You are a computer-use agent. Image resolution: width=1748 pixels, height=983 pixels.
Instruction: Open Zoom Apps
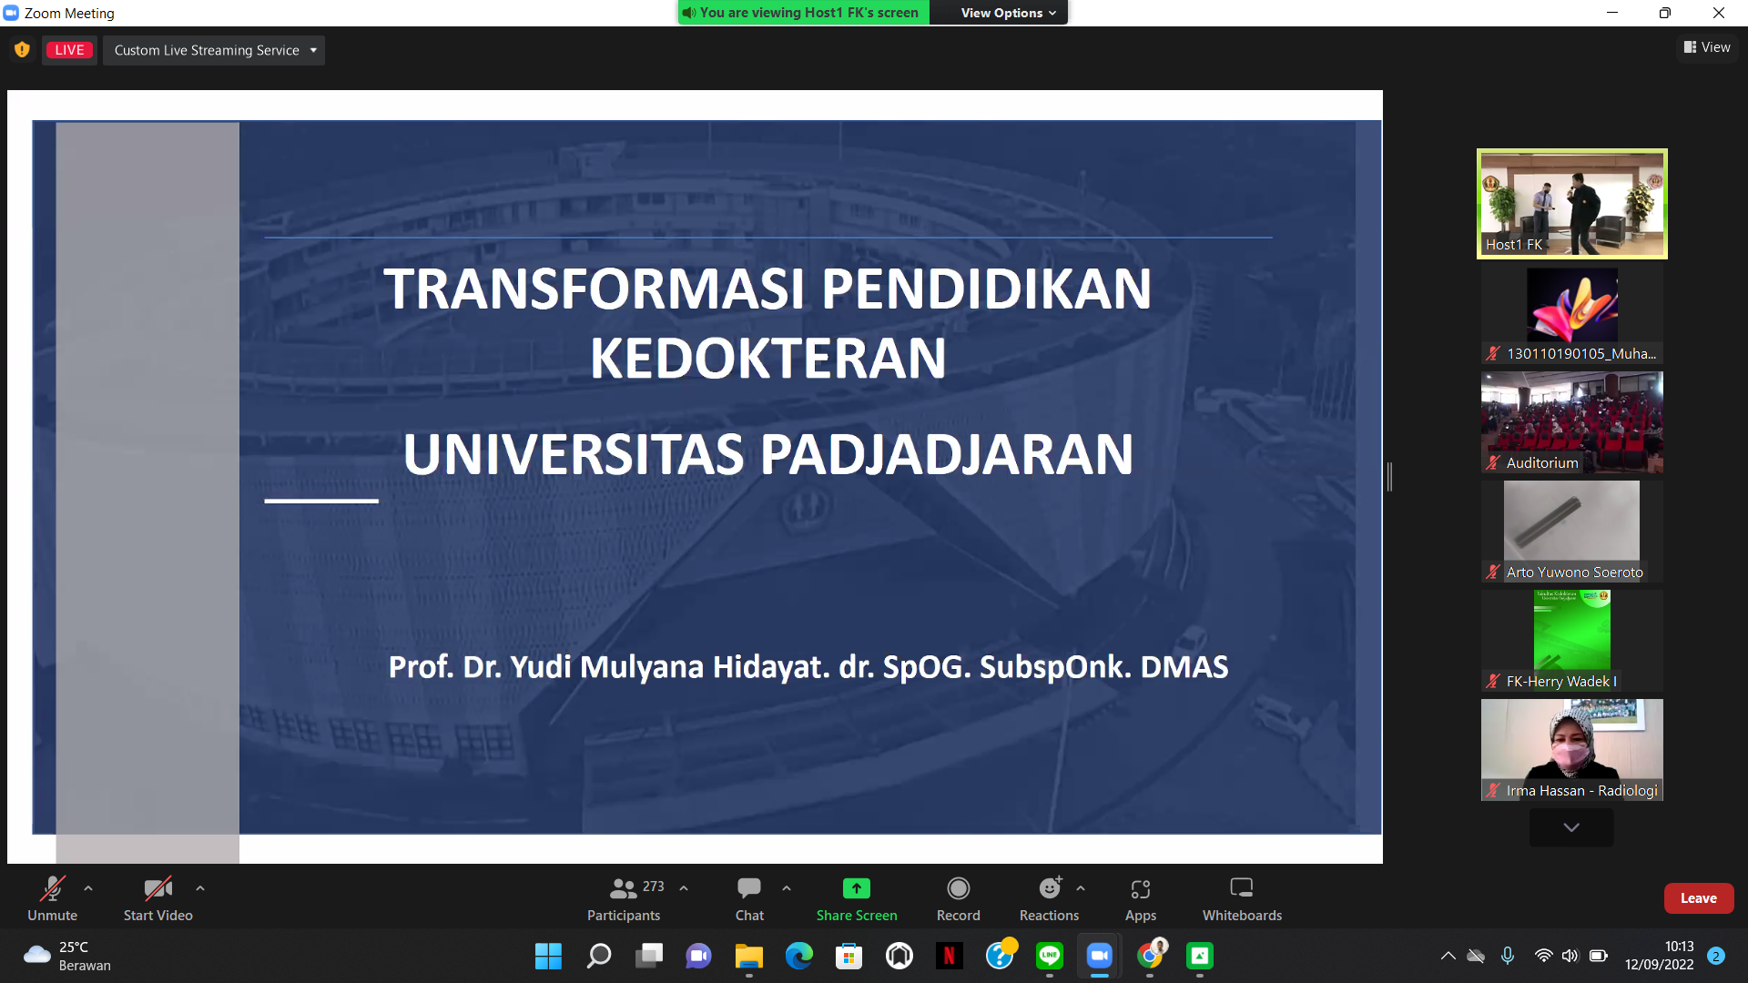point(1140,898)
